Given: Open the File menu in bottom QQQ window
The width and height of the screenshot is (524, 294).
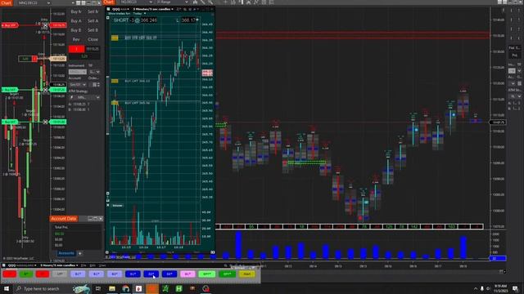Looking at the screenshot, I should pyautogui.click(x=84, y=265).
